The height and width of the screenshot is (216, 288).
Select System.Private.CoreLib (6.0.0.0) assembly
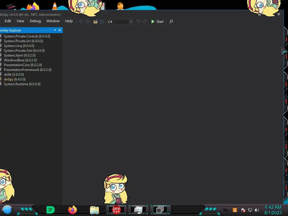[27, 36]
